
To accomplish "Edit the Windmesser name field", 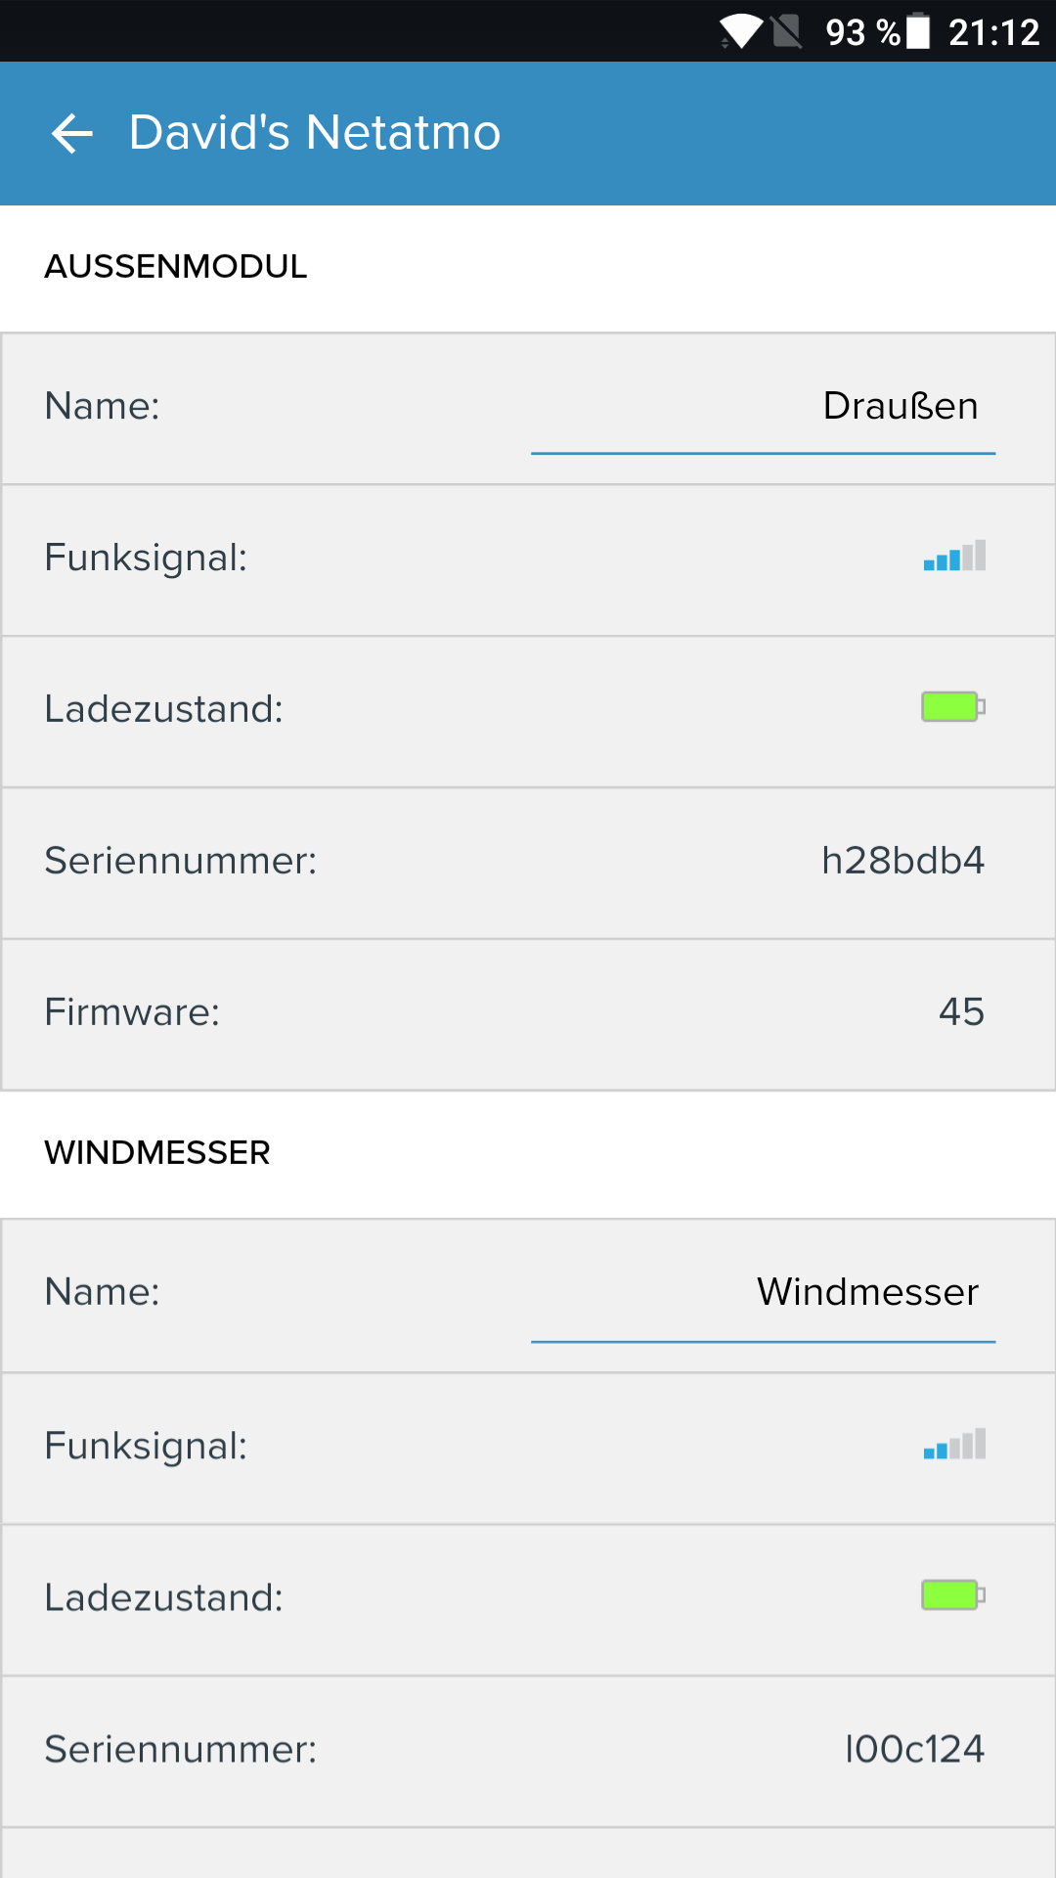I will point(763,1293).
